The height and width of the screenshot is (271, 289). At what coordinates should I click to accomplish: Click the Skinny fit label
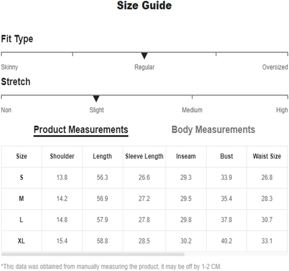pyautogui.click(x=9, y=67)
